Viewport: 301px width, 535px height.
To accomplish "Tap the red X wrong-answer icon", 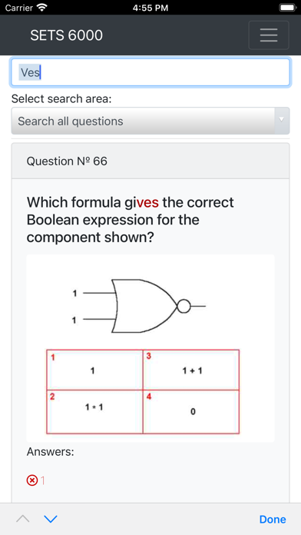I will pos(32,480).
